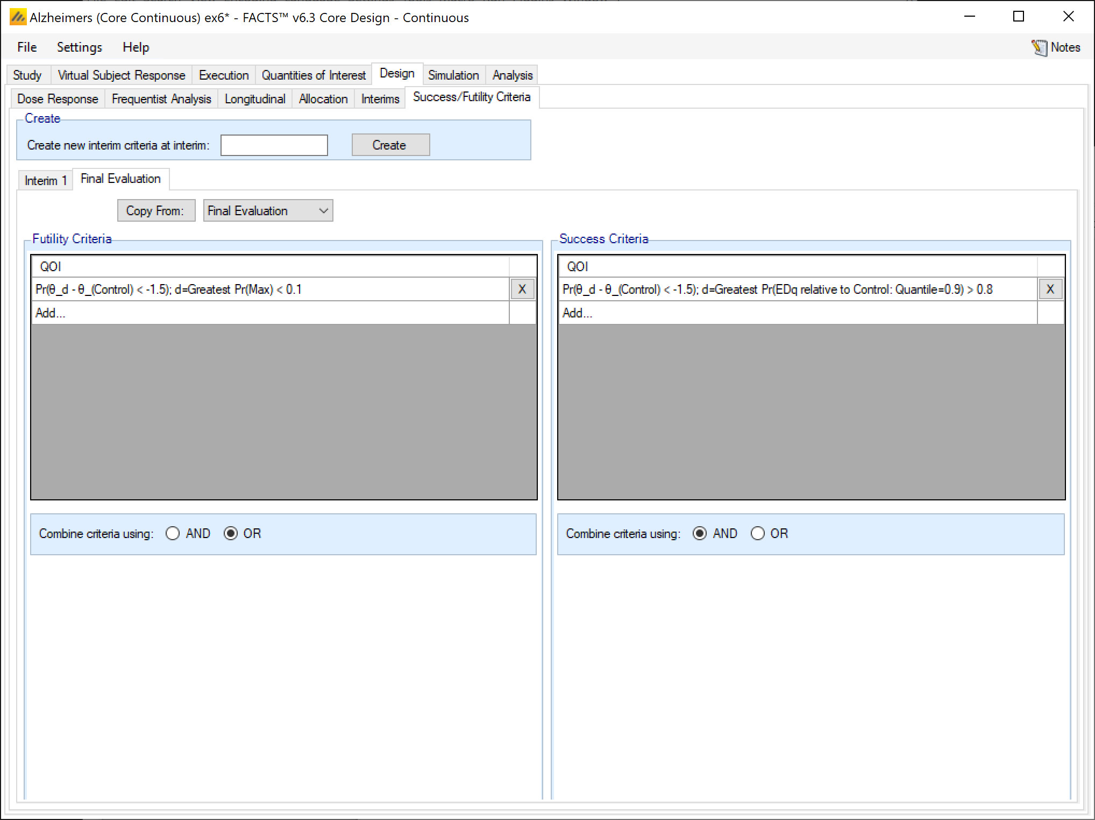1095x820 pixels.
Task: Select OR for futility criteria
Action: tap(231, 533)
